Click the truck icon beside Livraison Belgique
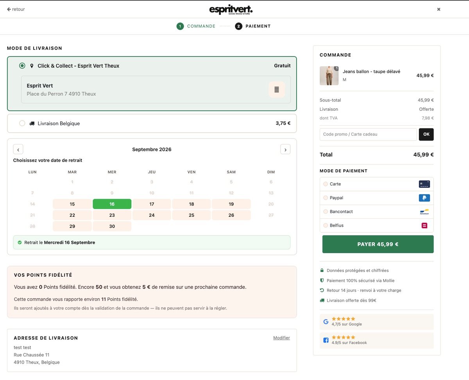The height and width of the screenshot is (380, 469). [32, 123]
